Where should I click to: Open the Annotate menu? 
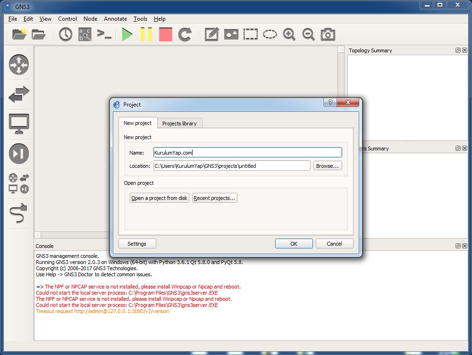(115, 19)
